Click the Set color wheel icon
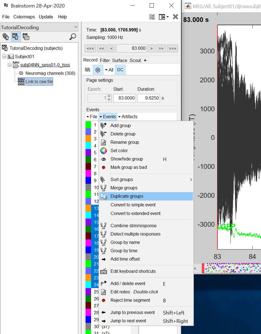 (104, 151)
